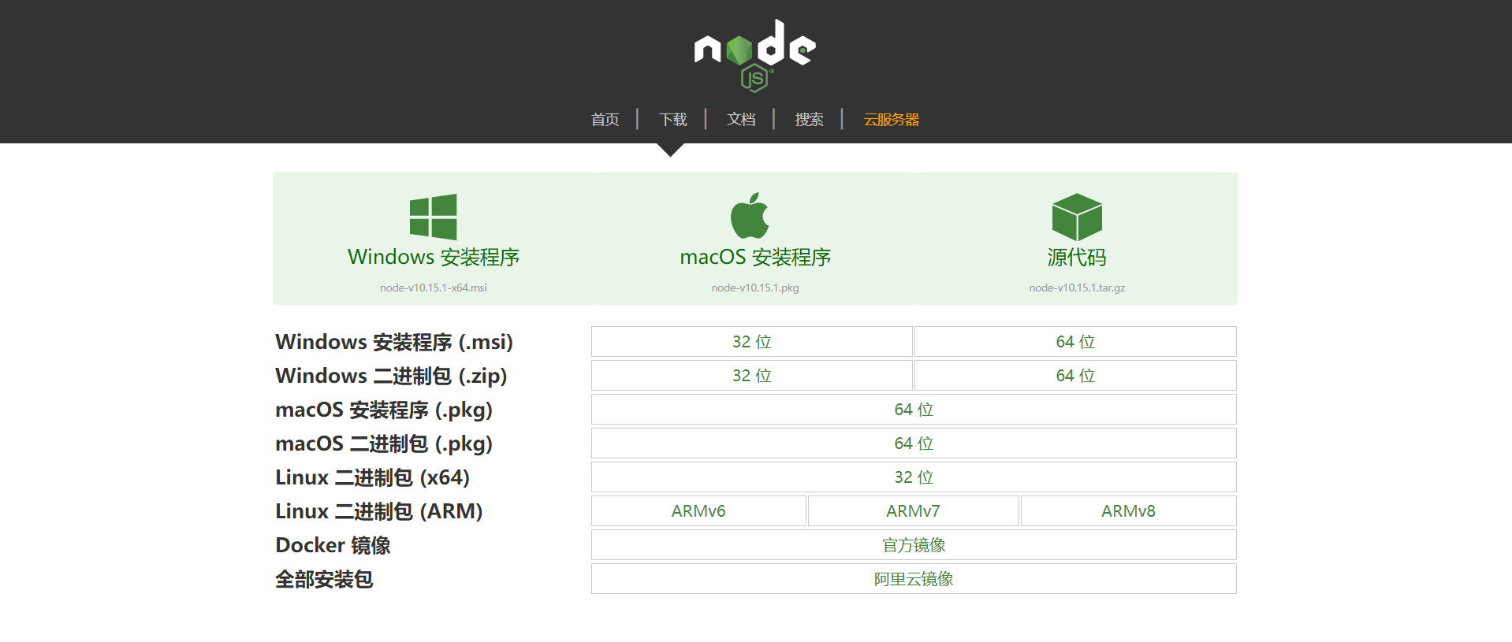1512x642 pixels.
Task: Download 32 位 Windows .zip binary
Action: pos(752,376)
